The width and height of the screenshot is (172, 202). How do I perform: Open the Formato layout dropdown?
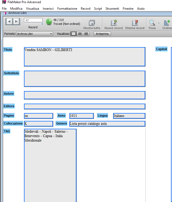35,34
